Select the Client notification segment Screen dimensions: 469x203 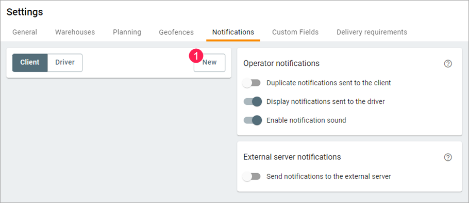tap(29, 63)
